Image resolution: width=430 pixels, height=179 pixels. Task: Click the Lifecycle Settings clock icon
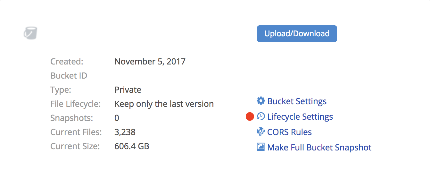(x=261, y=116)
